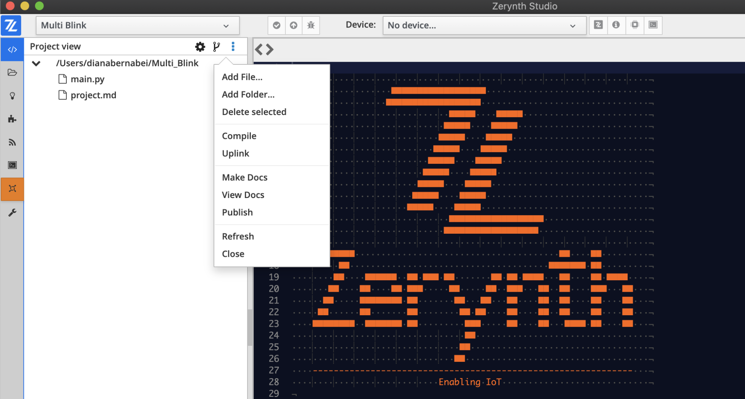745x399 pixels.
Task: Click the macOS yellow minimize button
Action: coord(25,6)
